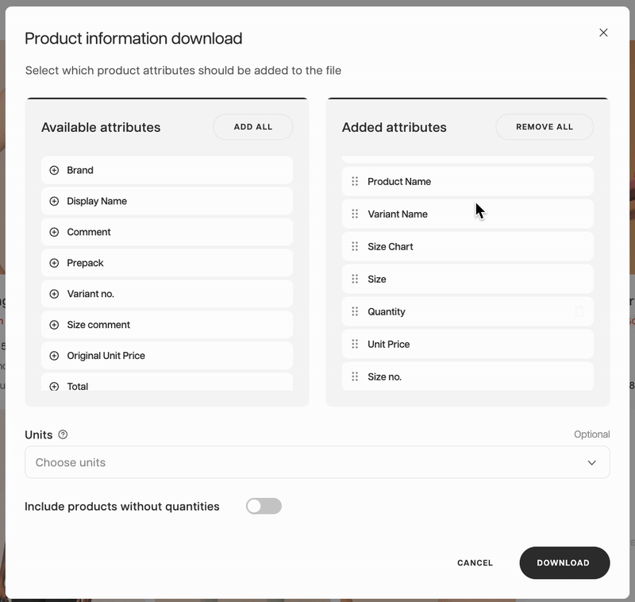The height and width of the screenshot is (602, 635).
Task: Expand units list with chevron arrow
Action: pyautogui.click(x=591, y=463)
